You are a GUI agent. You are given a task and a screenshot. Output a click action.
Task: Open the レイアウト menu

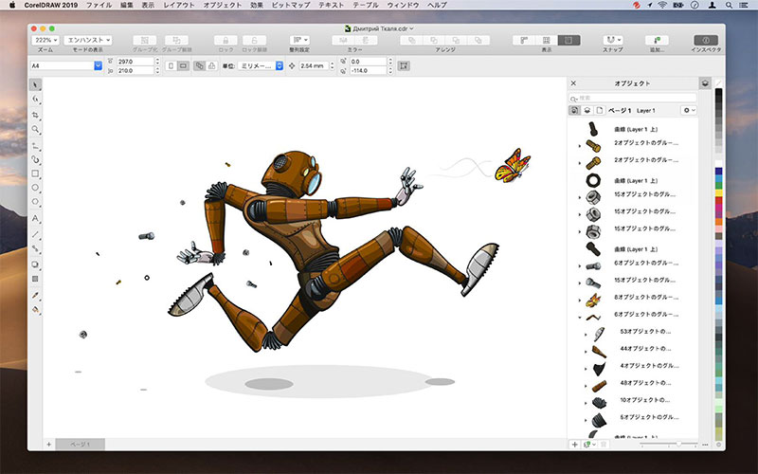pyautogui.click(x=179, y=5)
